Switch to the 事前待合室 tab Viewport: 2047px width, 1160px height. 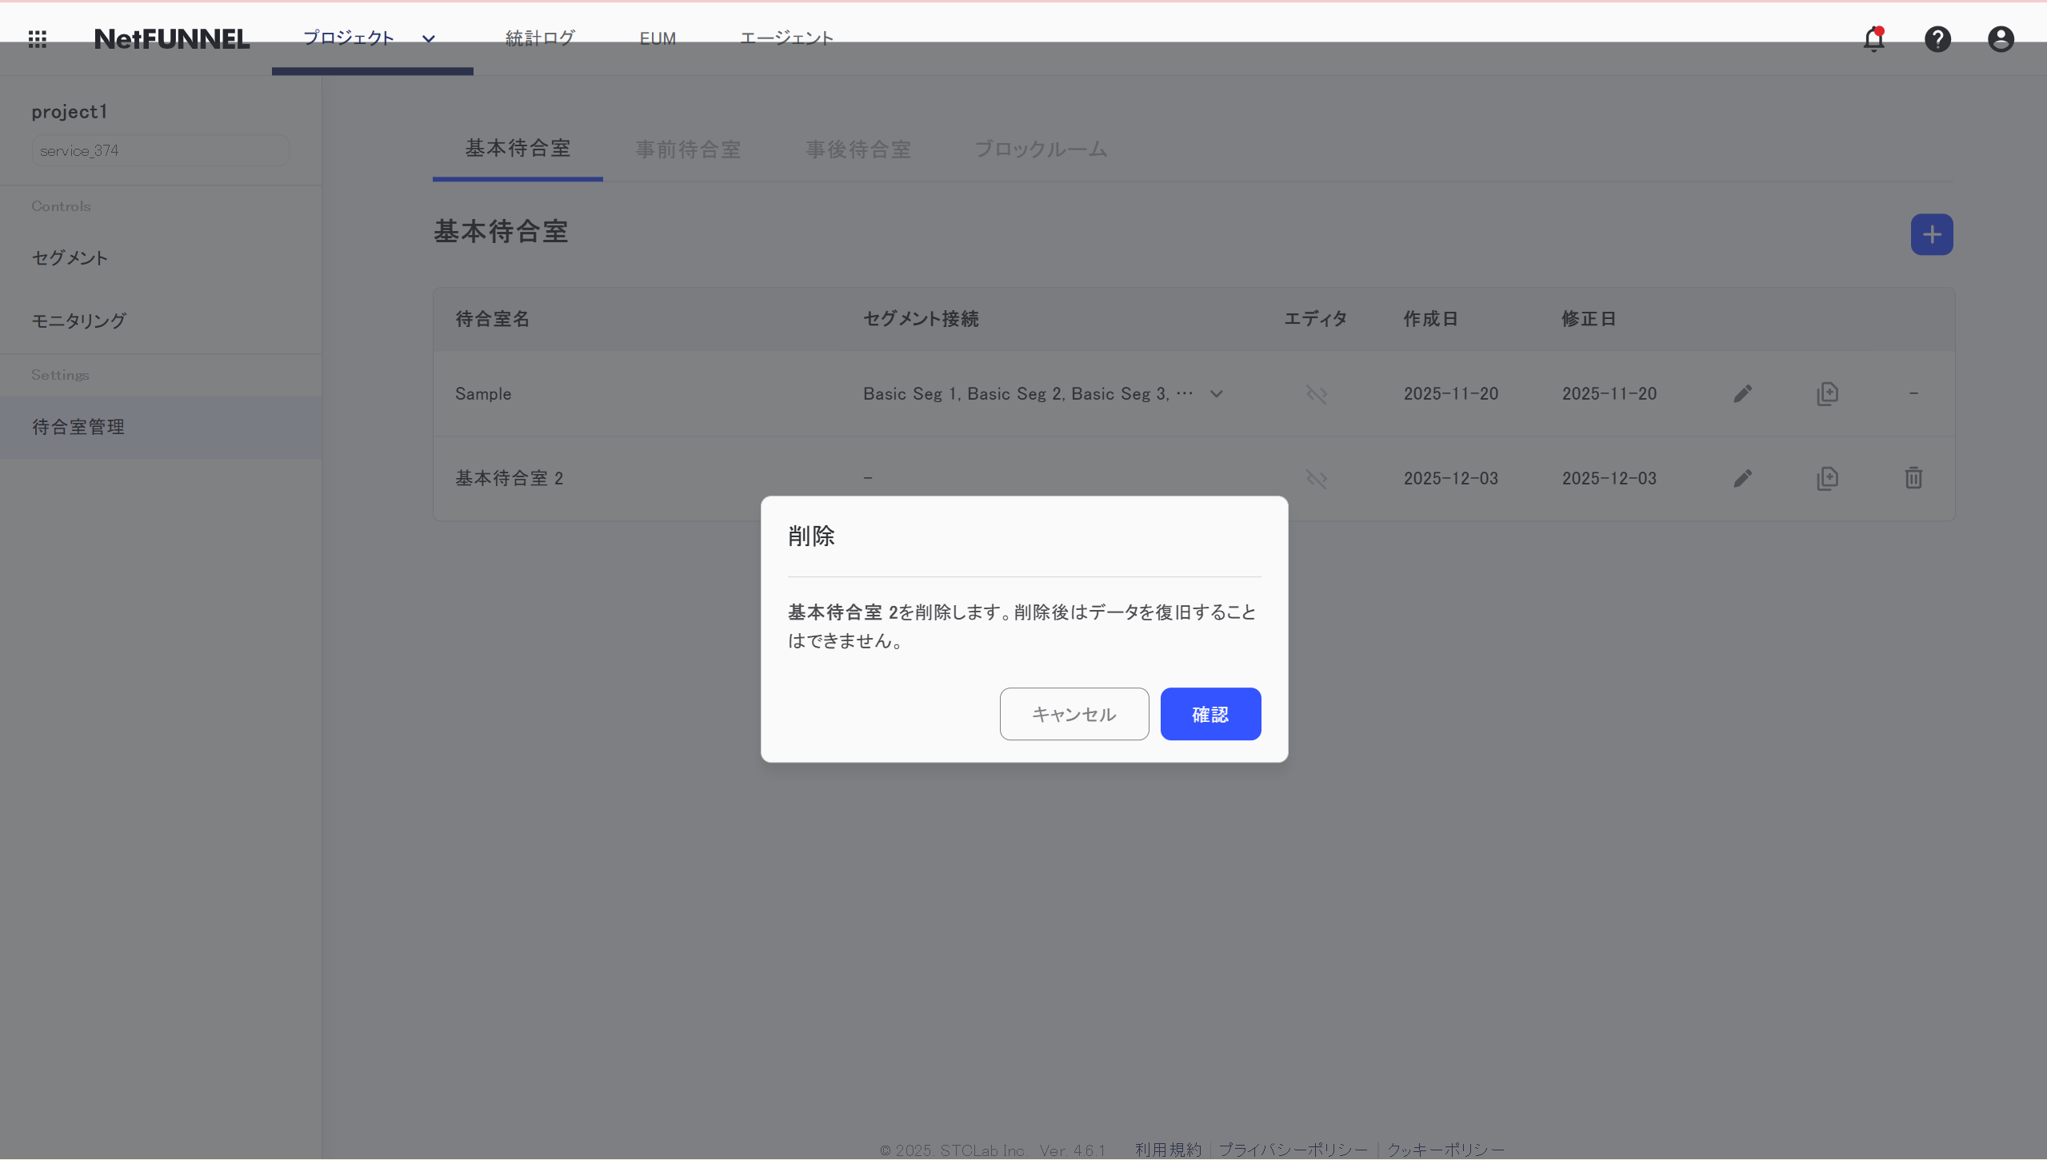(x=687, y=149)
